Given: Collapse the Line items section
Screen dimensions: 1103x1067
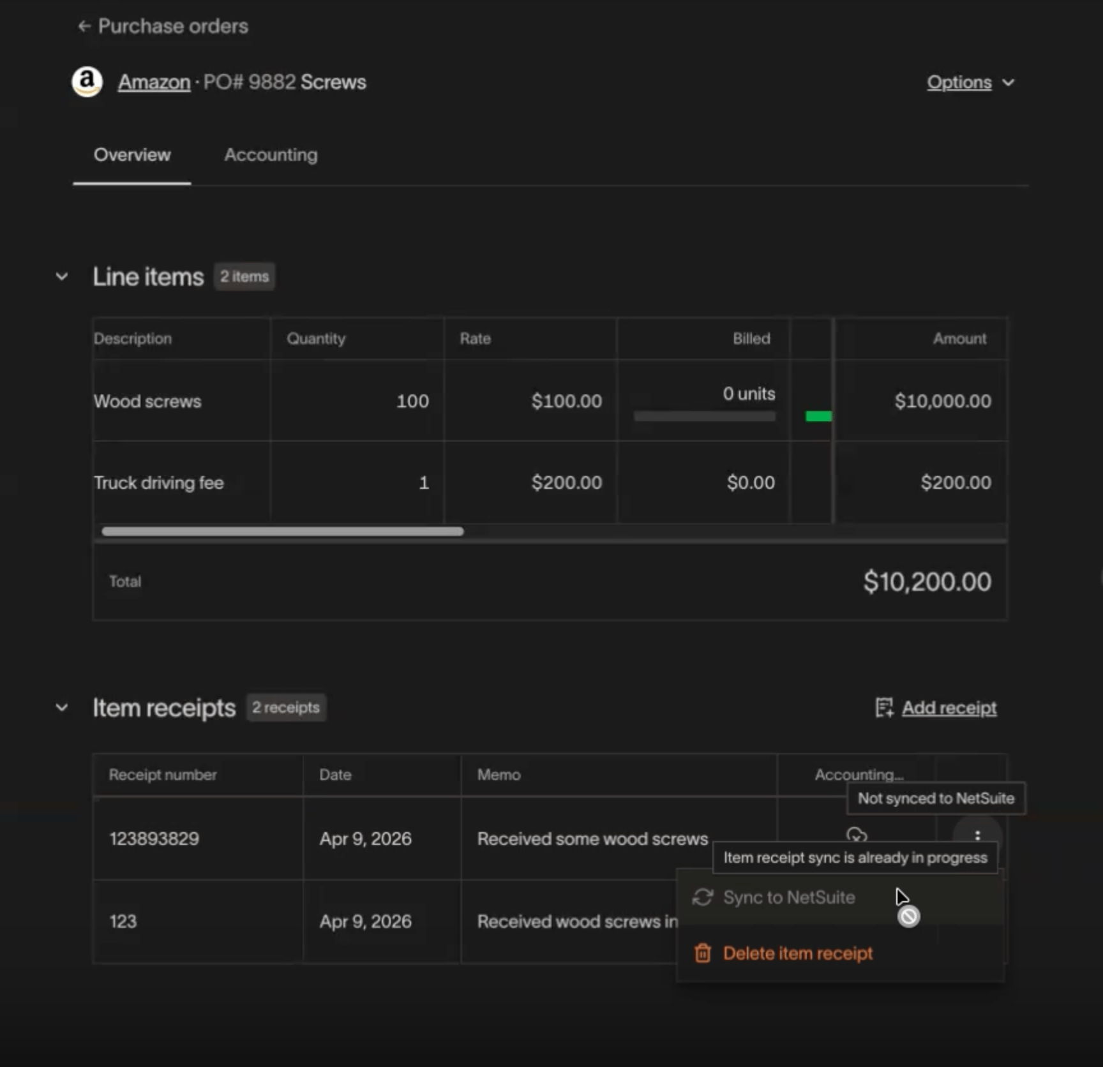Looking at the screenshot, I should tap(62, 276).
